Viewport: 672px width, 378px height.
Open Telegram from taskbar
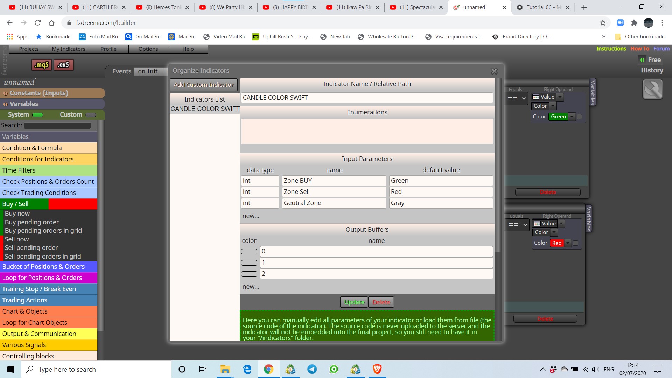click(312, 369)
